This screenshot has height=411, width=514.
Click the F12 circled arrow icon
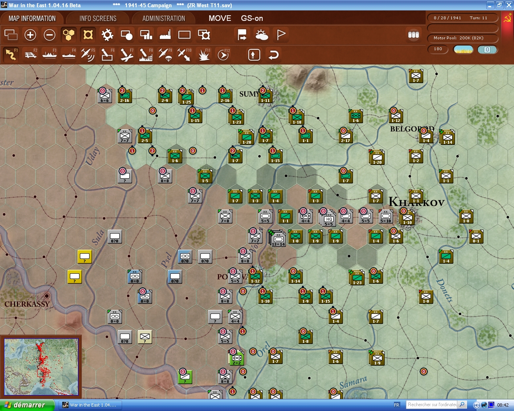click(223, 55)
